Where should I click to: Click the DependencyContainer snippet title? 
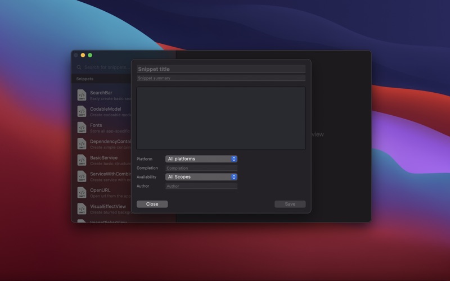tap(110, 142)
